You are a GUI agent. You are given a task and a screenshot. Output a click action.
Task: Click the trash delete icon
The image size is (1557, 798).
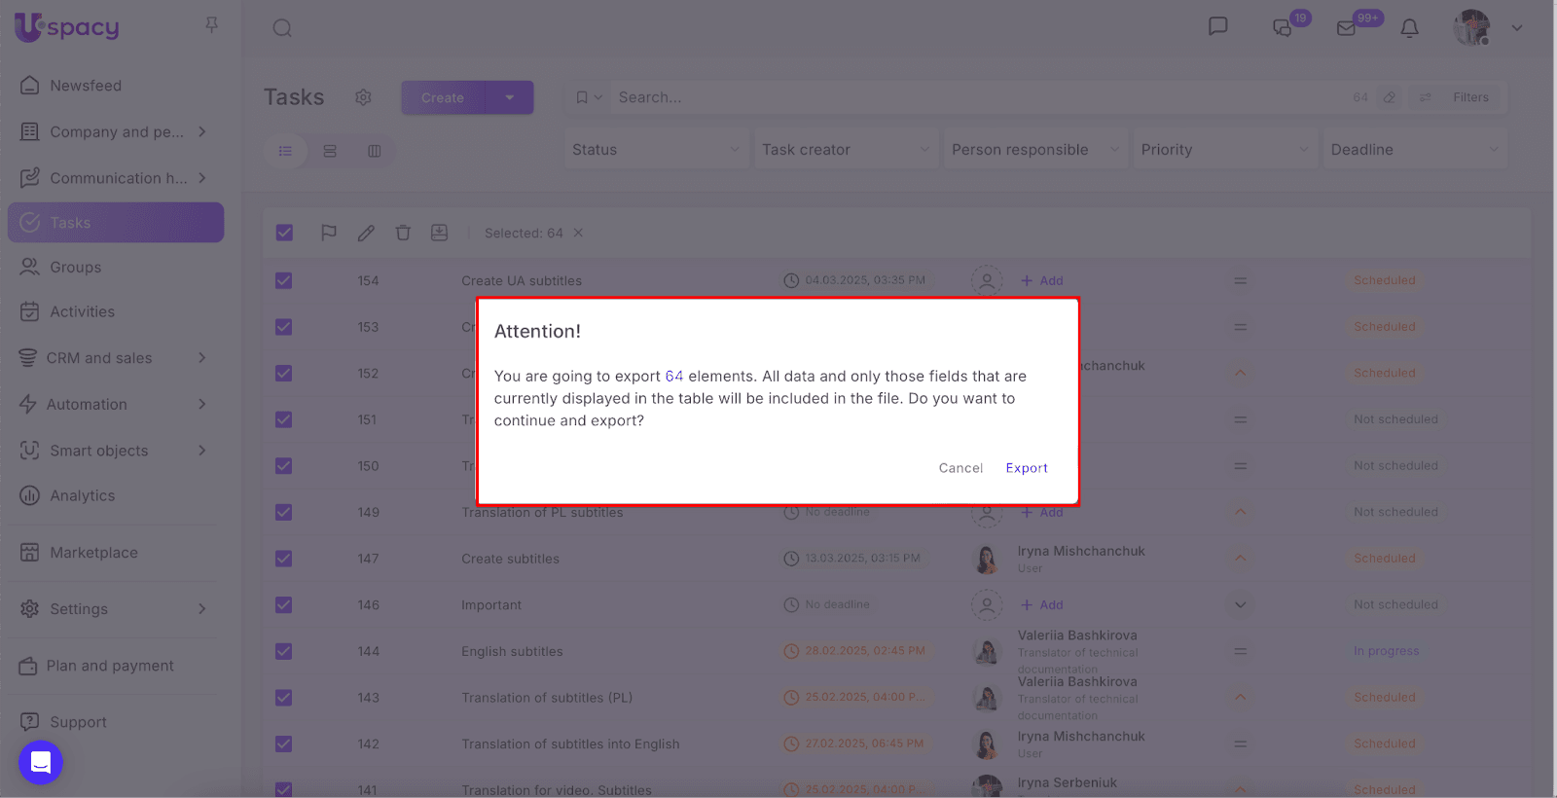pos(403,233)
